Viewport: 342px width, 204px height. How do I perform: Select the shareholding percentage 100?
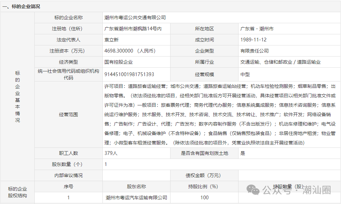coord(205,198)
